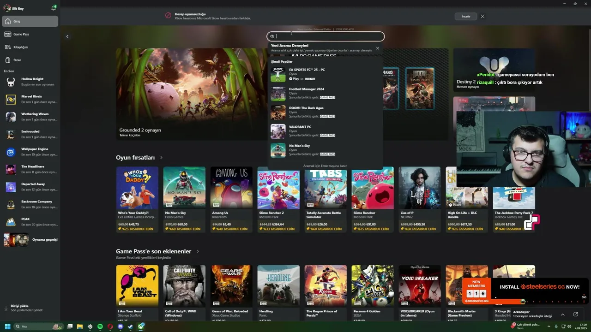This screenshot has height=332, width=591.
Task: Open Persona 4 Golden card
Action: coord(373,292)
